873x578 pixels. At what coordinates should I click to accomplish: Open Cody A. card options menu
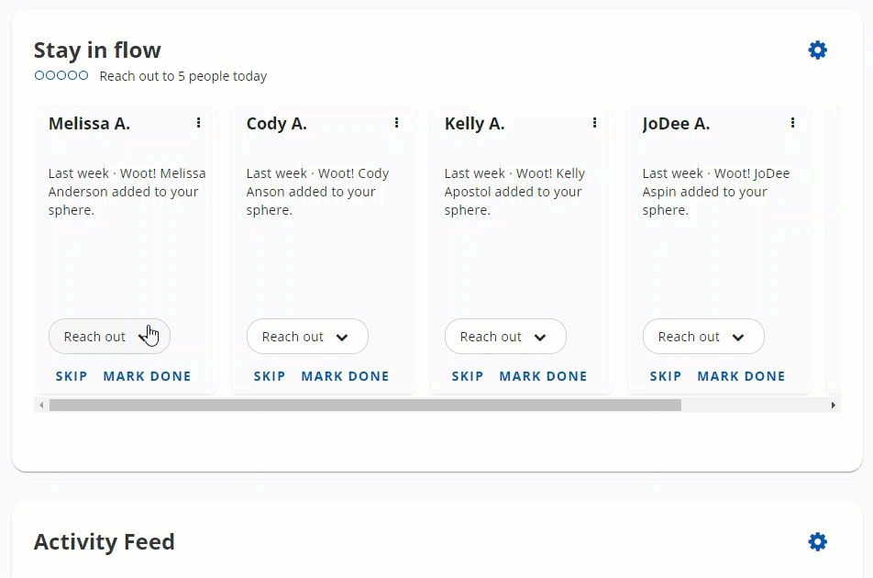coord(396,123)
